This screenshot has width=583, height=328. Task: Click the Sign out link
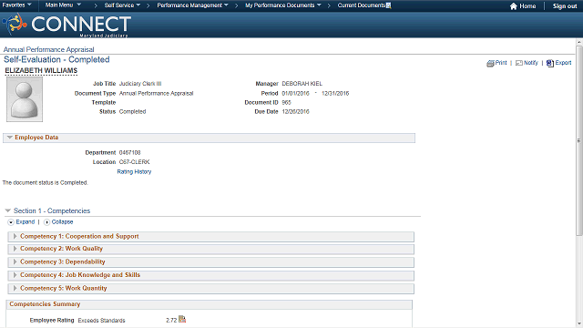[x=565, y=6]
